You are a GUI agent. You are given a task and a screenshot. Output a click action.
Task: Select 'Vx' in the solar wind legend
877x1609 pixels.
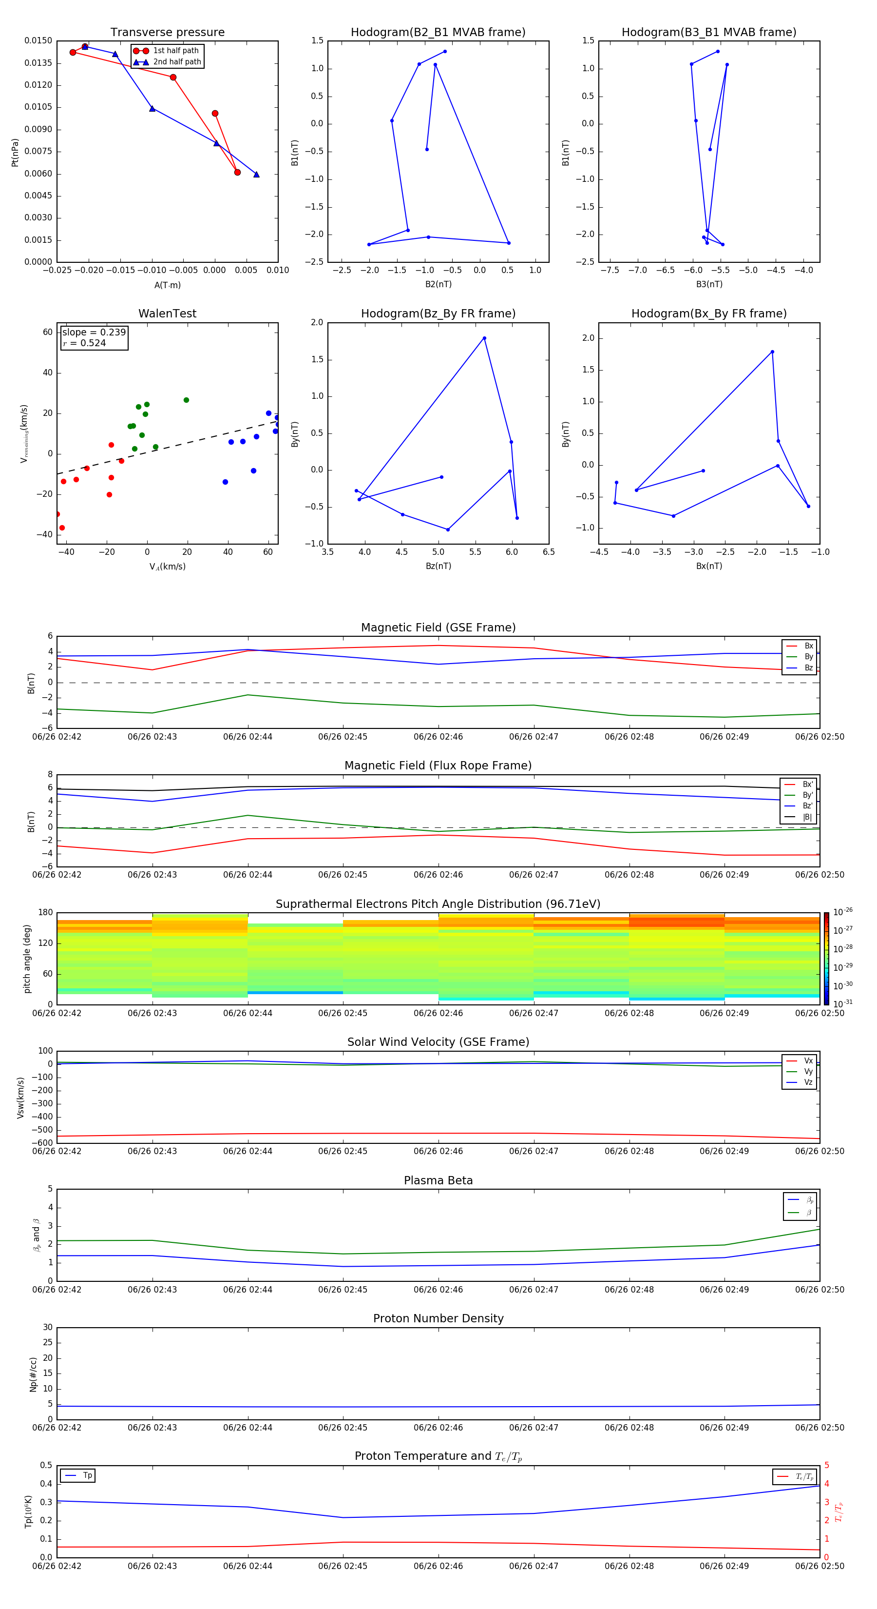pyautogui.click(x=800, y=1061)
